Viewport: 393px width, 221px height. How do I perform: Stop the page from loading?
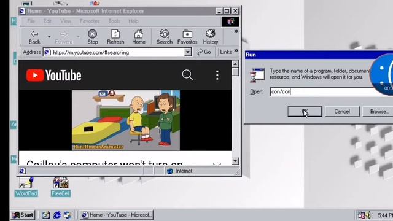[93, 37]
